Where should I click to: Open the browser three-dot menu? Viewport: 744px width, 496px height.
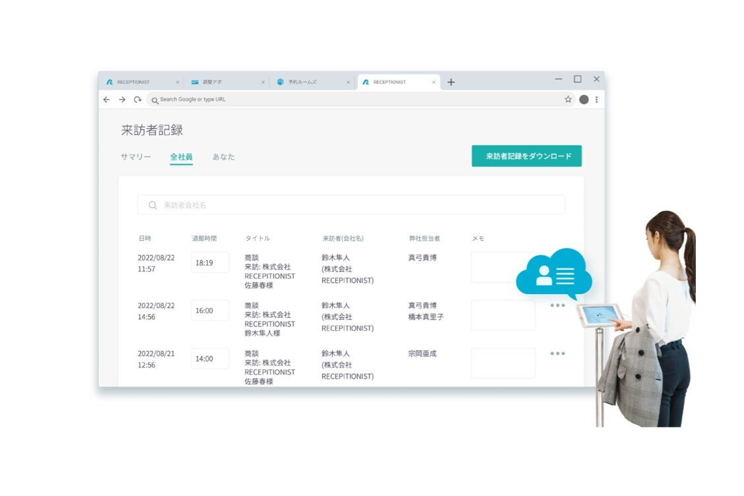point(596,100)
